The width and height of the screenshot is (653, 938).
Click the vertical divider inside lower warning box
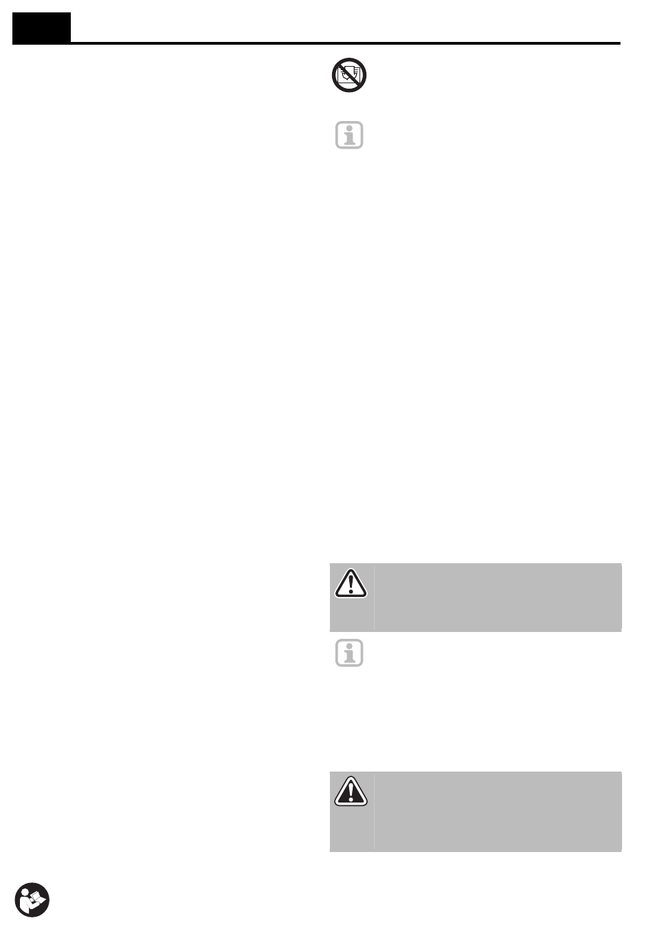pos(375,811)
